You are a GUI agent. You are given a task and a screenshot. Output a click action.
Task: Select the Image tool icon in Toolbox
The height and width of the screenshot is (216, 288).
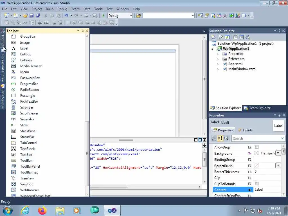[13, 42]
